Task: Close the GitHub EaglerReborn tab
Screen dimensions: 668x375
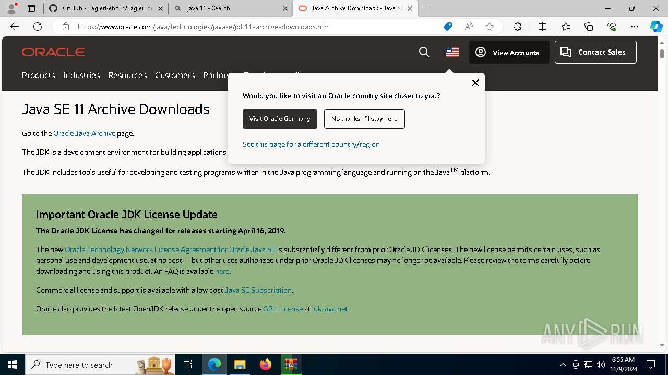Action: (x=160, y=8)
